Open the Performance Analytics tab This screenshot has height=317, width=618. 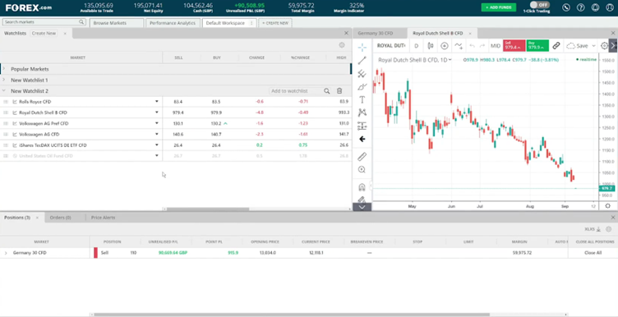[173, 23]
